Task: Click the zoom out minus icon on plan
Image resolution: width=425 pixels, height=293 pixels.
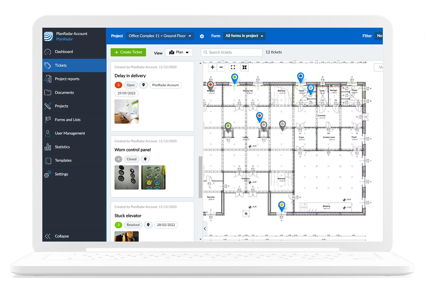Action: click(x=221, y=67)
